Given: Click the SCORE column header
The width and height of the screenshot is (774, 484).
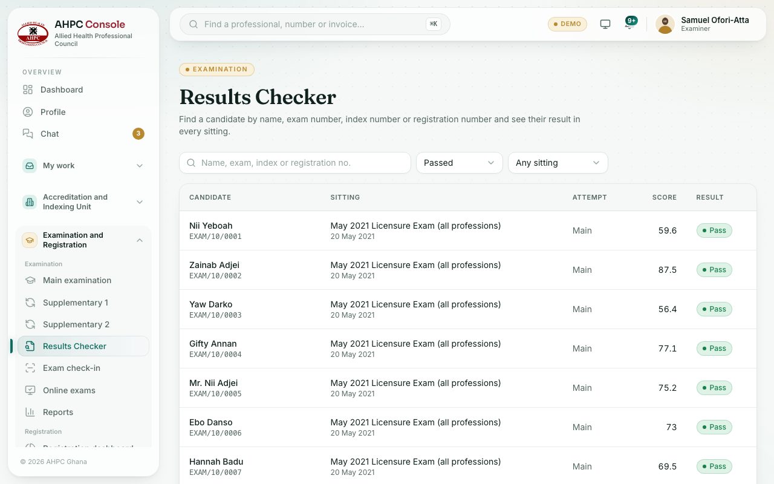Looking at the screenshot, I should coord(664,197).
